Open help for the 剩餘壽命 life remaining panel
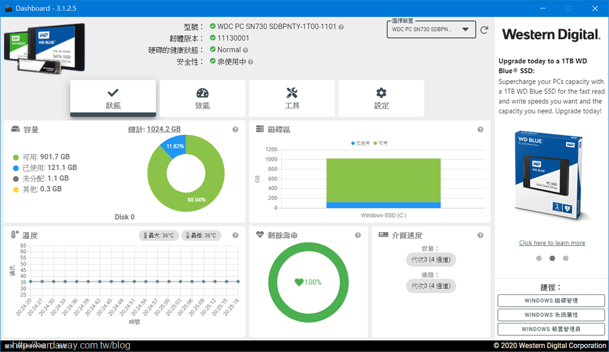The width and height of the screenshot is (609, 352). tap(357, 235)
